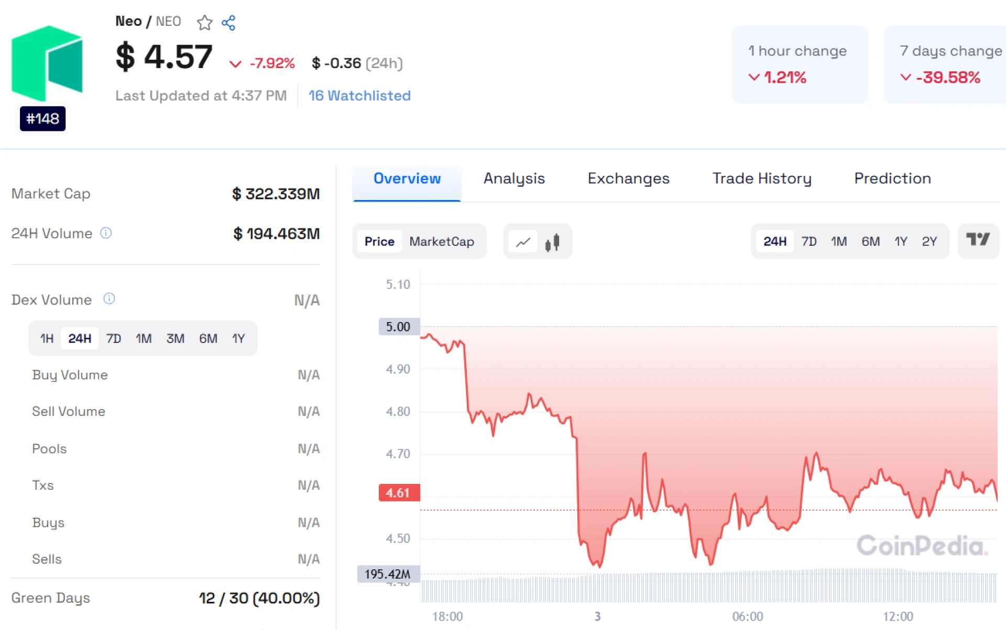The width and height of the screenshot is (1006, 630).
Task: Open the Prediction tab
Action: [x=892, y=179]
